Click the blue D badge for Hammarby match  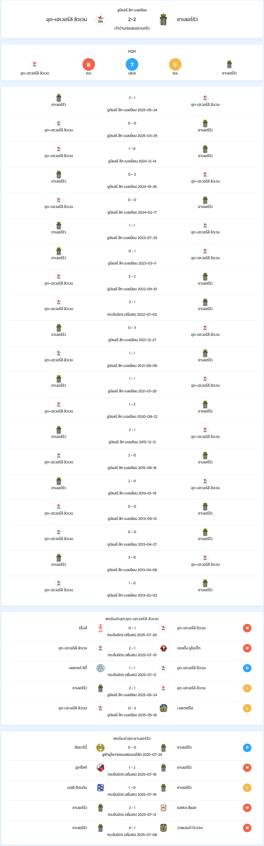click(x=247, y=747)
